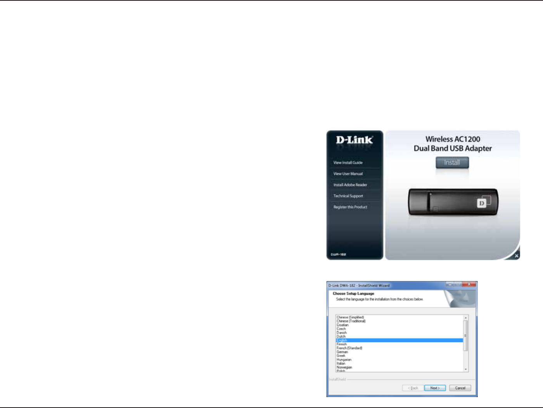This screenshot has width=543, height=408.
Task: Click the D-Link logo
Action: pos(355,140)
